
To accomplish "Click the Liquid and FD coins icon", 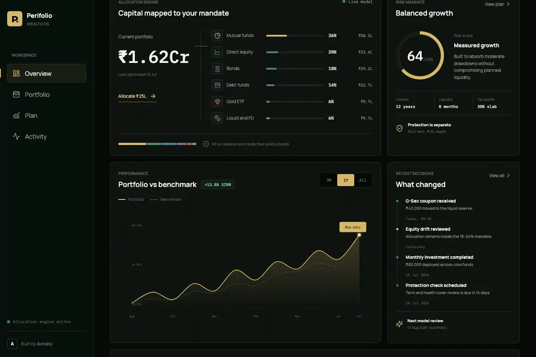I will click(218, 118).
